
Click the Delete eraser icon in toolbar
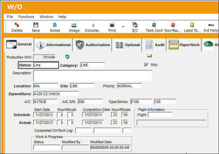pyautogui.click(x=17, y=25)
